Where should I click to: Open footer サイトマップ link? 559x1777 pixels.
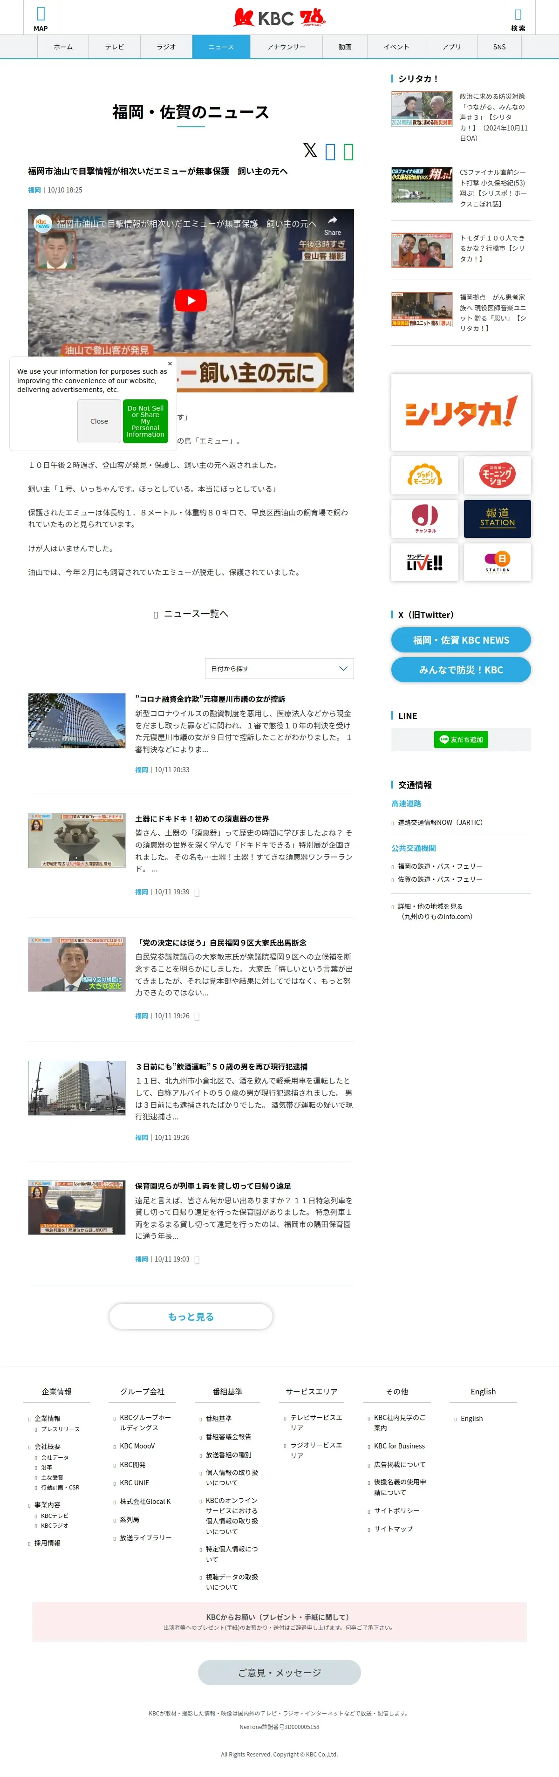[394, 1529]
